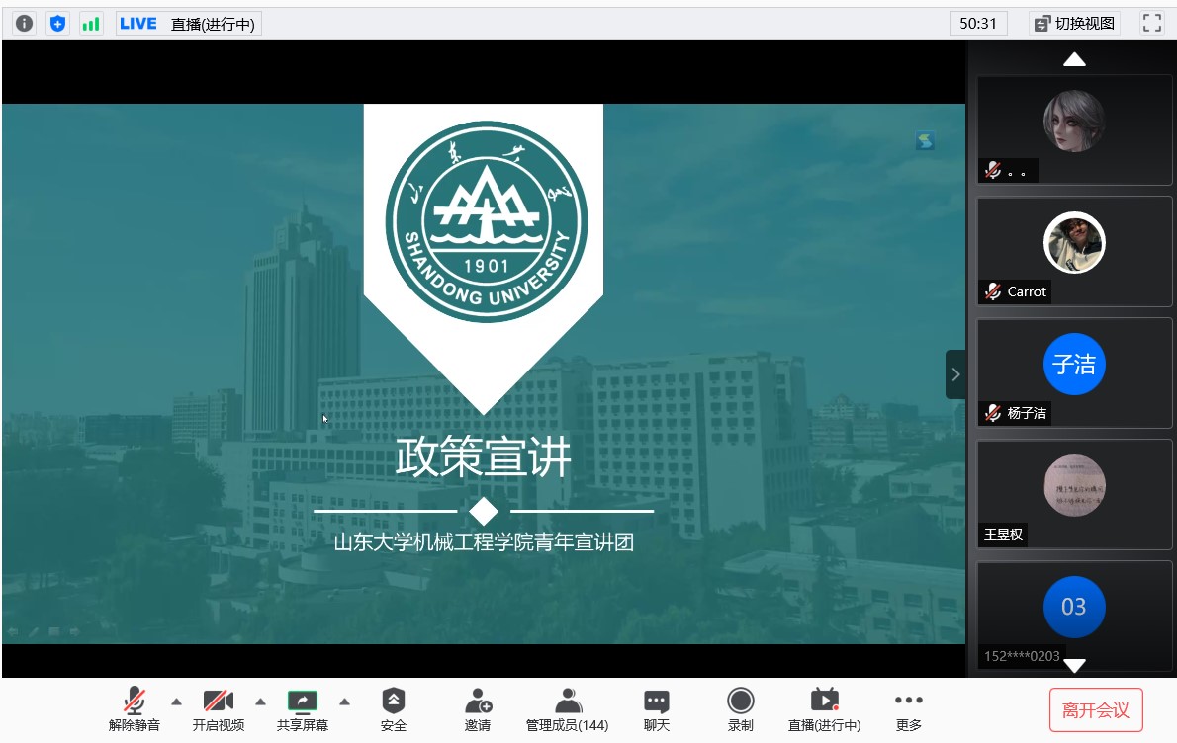1177x743 pixels.
Task: Click the blue security shield icon
Action: tap(57, 24)
